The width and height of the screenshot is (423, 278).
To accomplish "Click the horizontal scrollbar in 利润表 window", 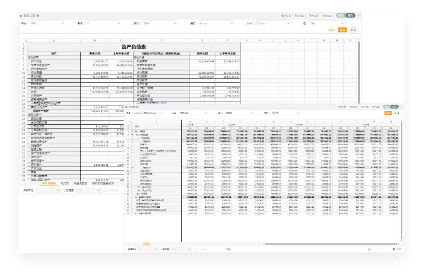I will (x=331, y=244).
